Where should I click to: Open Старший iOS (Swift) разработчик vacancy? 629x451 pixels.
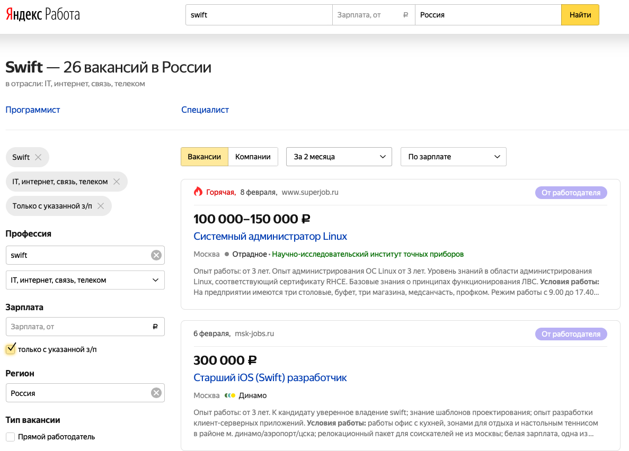pos(270,377)
